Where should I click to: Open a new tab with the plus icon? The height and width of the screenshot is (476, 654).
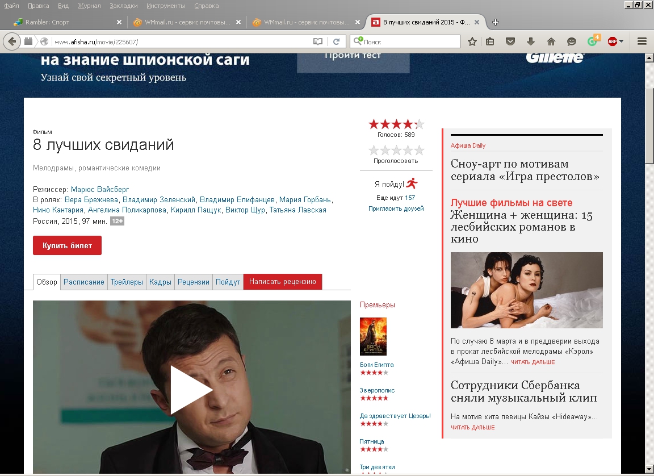pyautogui.click(x=496, y=22)
